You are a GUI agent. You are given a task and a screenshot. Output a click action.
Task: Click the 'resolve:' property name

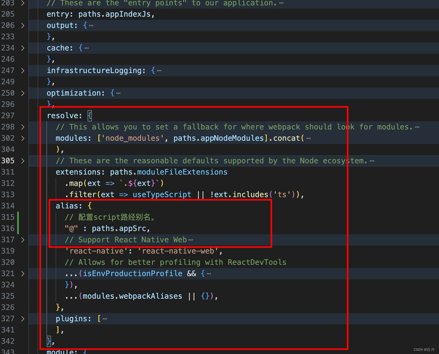[64, 116]
